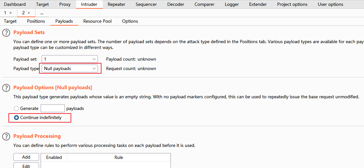This screenshot has width=364, height=168.
Task: Click the Payload count: unknown text
Action: point(131,59)
